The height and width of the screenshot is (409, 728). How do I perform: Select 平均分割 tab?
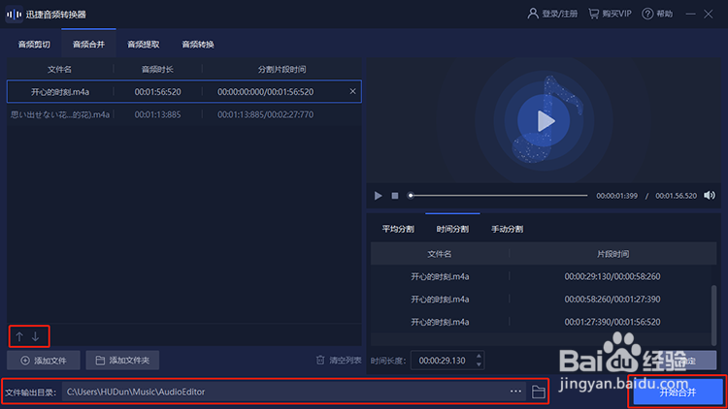398,229
